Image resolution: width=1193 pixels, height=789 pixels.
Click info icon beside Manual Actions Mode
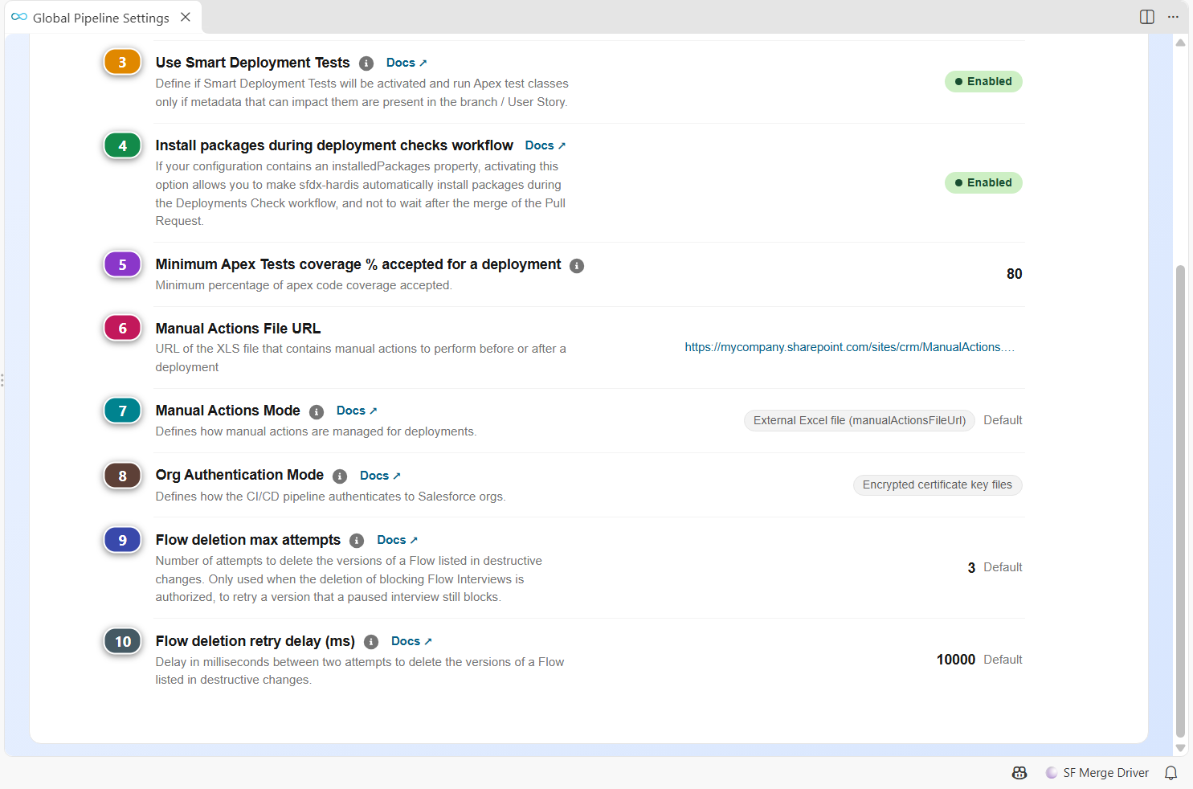pos(317,412)
